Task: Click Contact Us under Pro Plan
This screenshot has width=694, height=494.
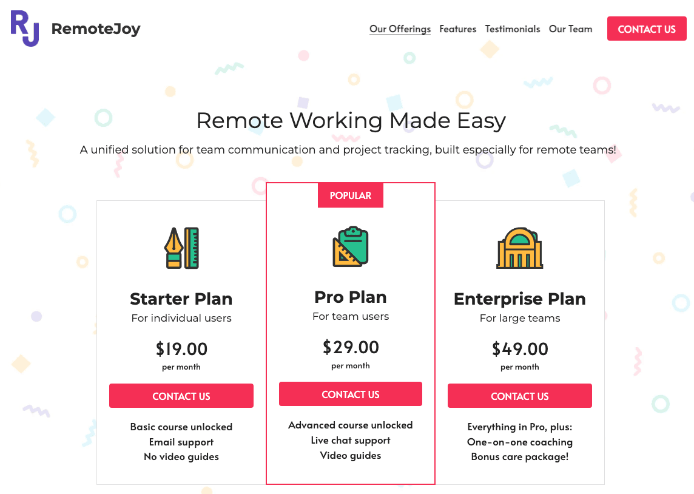Action: coord(351,394)
